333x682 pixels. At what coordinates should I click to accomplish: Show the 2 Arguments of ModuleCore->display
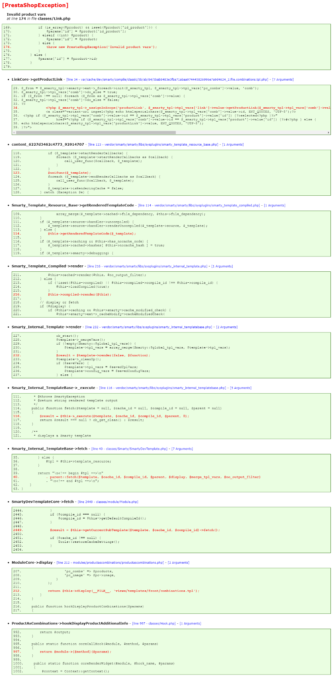(x=179, y=563)
